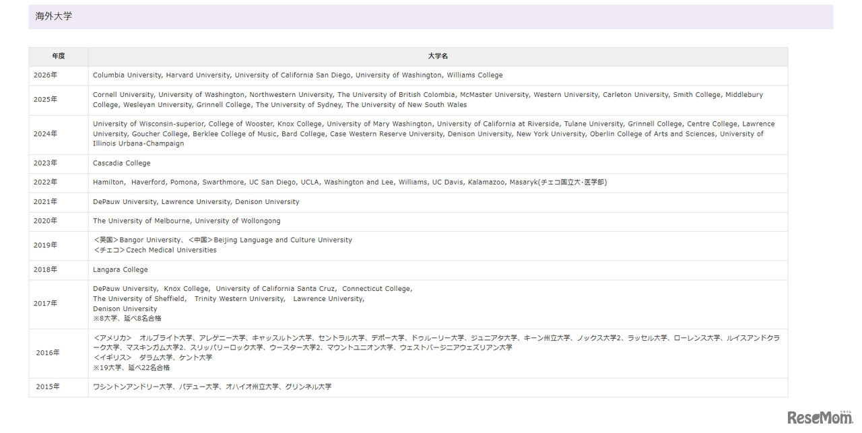Click the 2017 Denison University line

pos(125,309)
